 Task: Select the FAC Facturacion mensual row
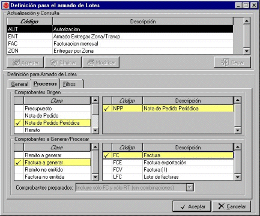coord(120,44)
